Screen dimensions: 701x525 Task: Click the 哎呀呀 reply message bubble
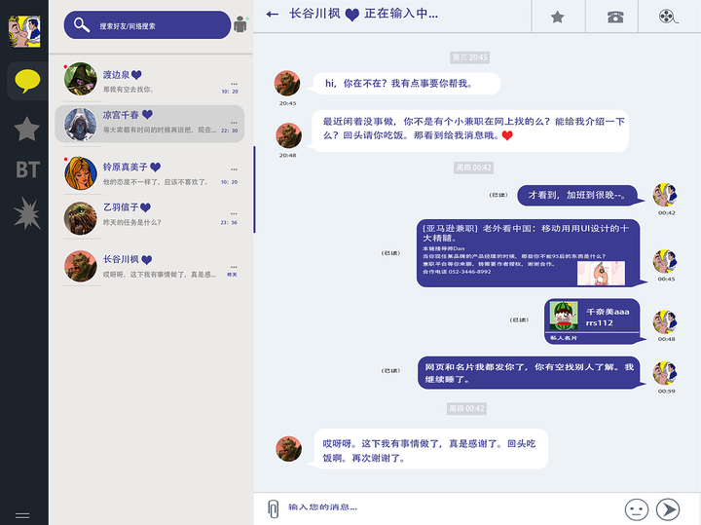(x=430, y=449)
